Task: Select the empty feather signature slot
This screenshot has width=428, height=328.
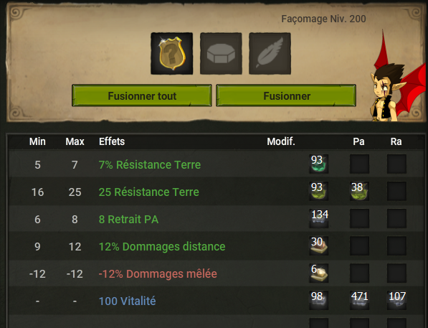Action: pos(270,54)
